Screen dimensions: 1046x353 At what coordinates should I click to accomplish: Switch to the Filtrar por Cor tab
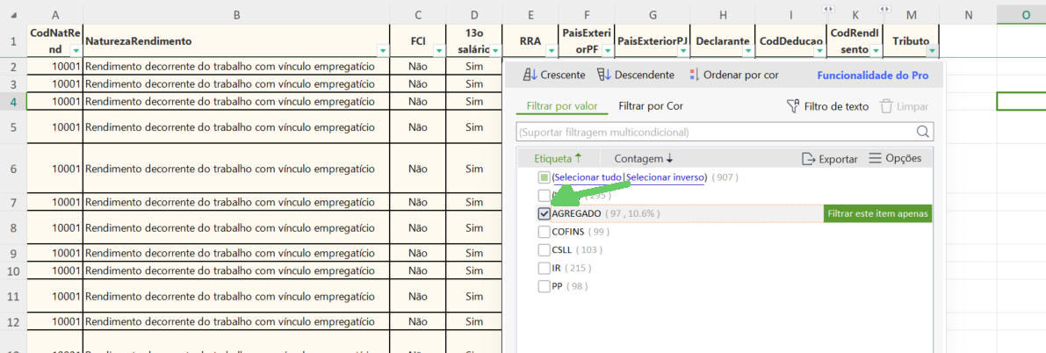[651, 106]
